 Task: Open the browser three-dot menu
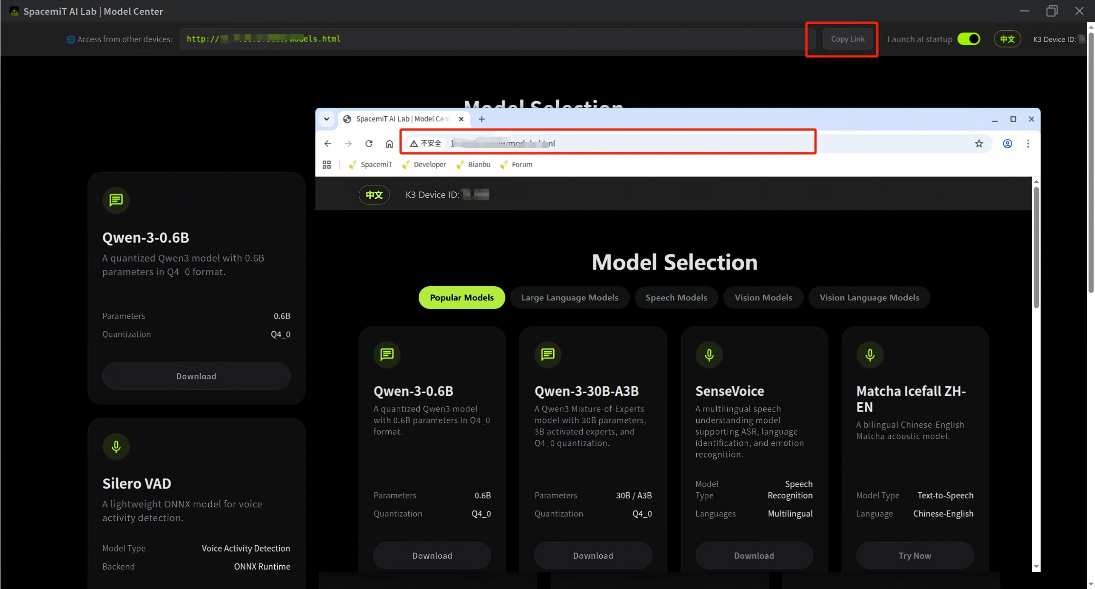1028,143
